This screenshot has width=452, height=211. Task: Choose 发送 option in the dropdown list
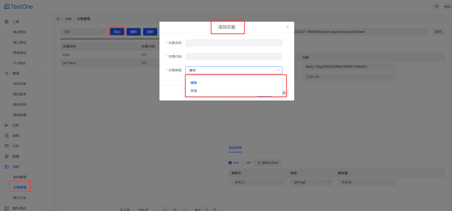click(194, 91)
